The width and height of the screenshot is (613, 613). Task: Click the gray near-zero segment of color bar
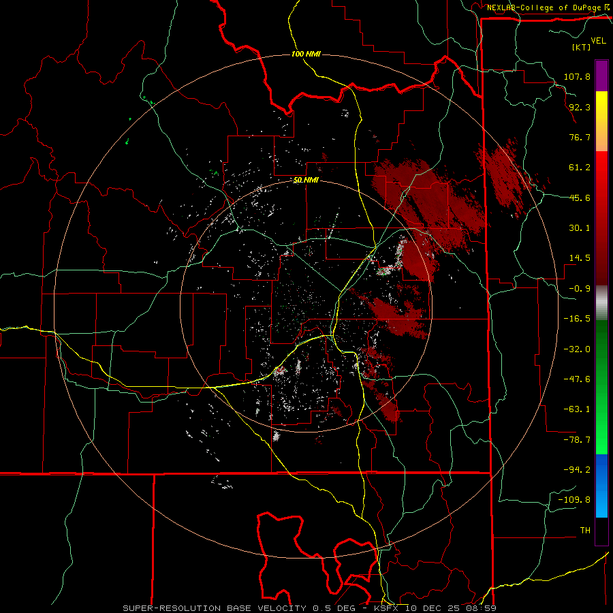tap(601, 303)
